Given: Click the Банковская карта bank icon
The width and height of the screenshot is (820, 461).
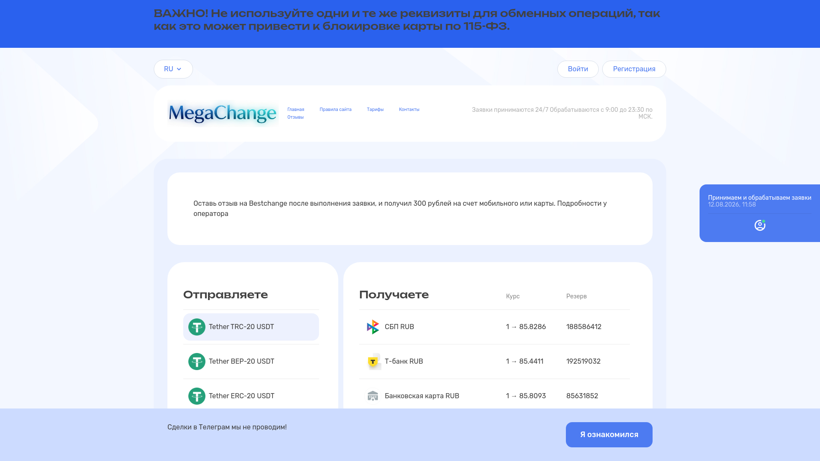Looking at the screenshot, I should click(x=373, y=396).
